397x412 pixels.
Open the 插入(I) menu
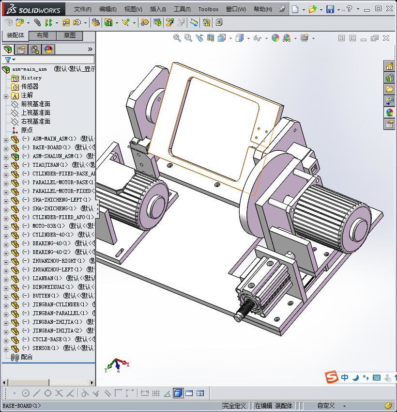pyautogui.click(x=158, y=9)
